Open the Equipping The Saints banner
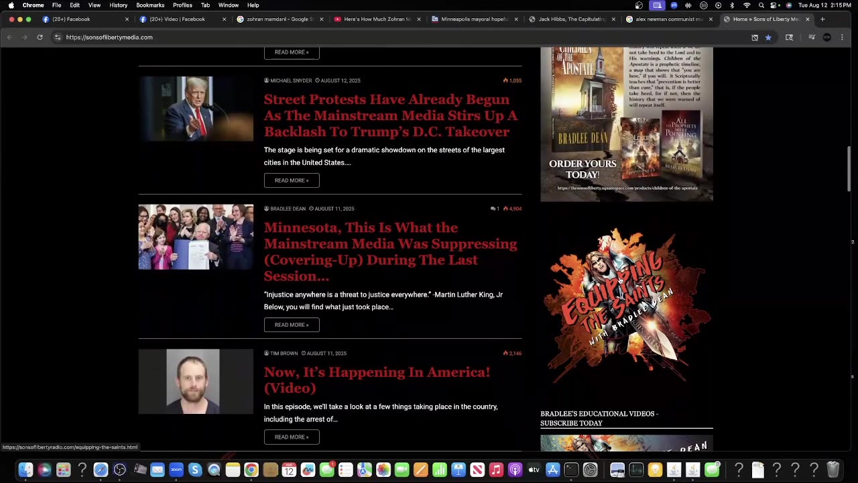Screen dimensions: 858x483 coord(627,305)
